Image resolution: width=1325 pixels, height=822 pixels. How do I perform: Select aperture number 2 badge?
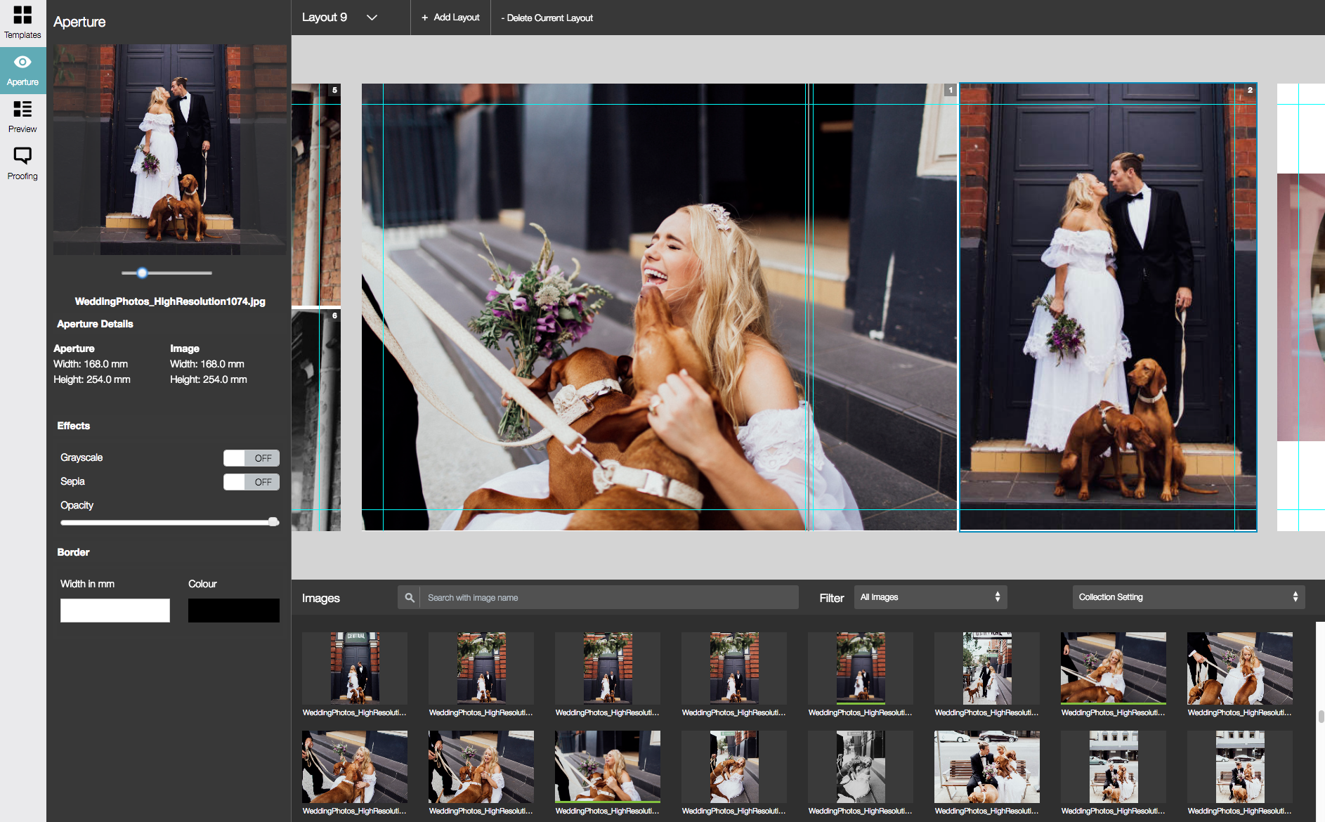click(x=1250, y=90)
